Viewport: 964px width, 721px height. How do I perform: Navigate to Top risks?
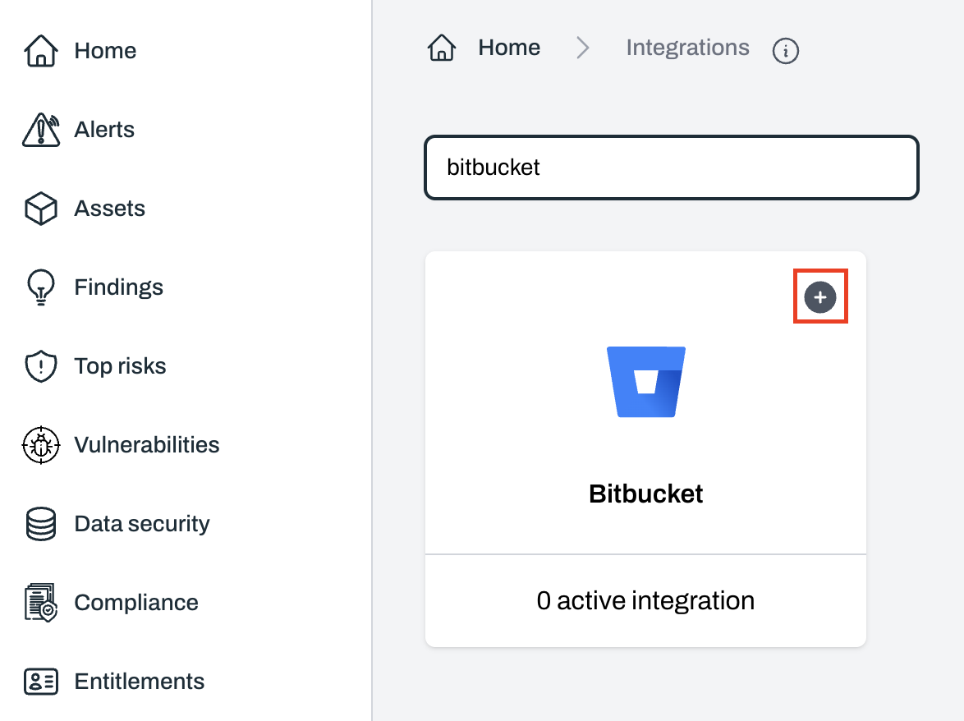tap(120, 365)
